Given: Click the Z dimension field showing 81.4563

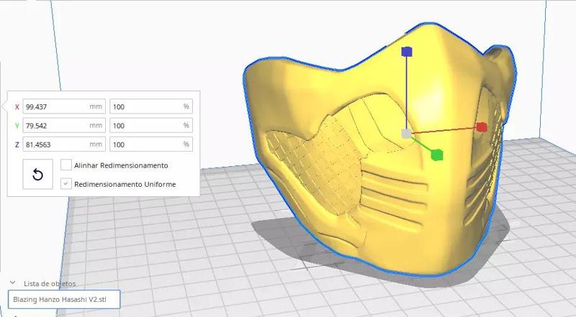Looking at the screenshot, I should 64,144.
